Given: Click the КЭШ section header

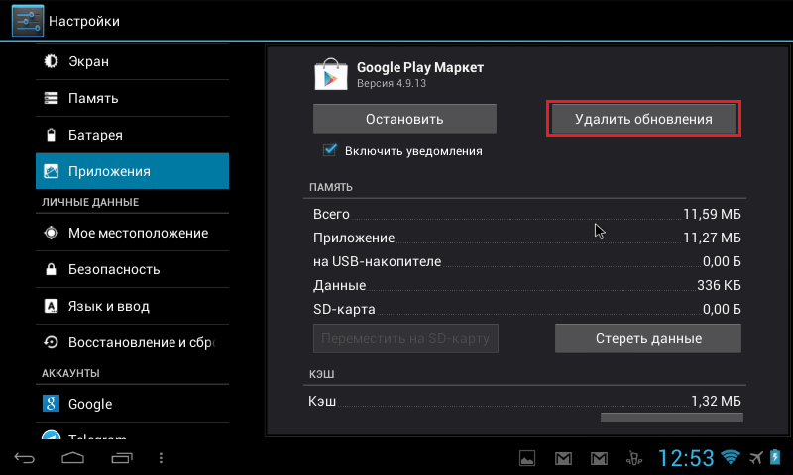Looking at the screenshot, I should tap(321, 374).
